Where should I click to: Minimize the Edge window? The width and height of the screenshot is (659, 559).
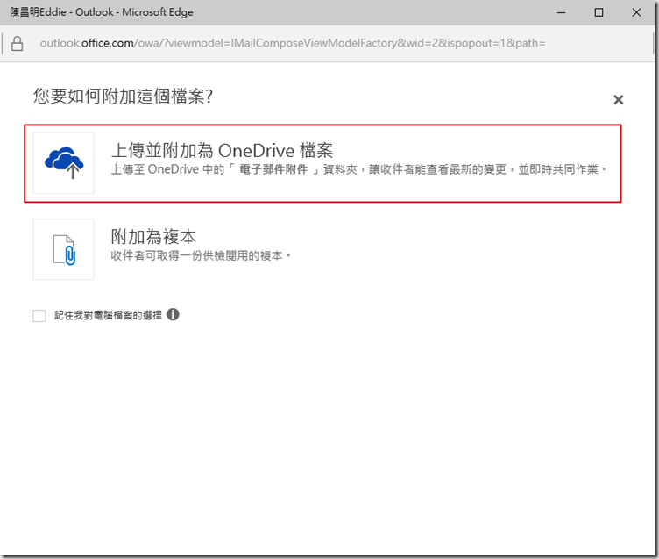pos(558,12)
